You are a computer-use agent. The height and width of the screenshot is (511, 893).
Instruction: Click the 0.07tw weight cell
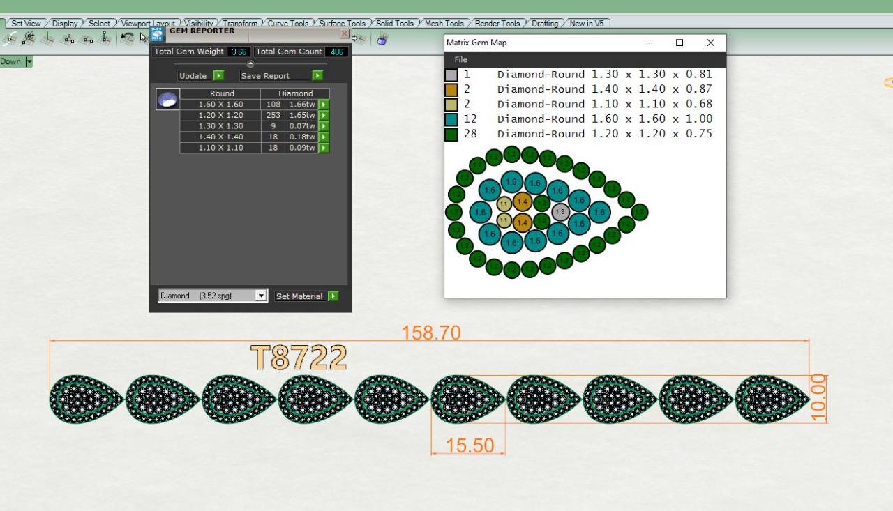[x=302, y=126]
